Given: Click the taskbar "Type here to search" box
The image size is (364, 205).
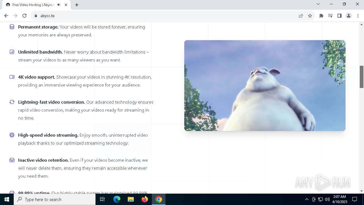Looking at the screenshot, I should [x=55, y=199].
